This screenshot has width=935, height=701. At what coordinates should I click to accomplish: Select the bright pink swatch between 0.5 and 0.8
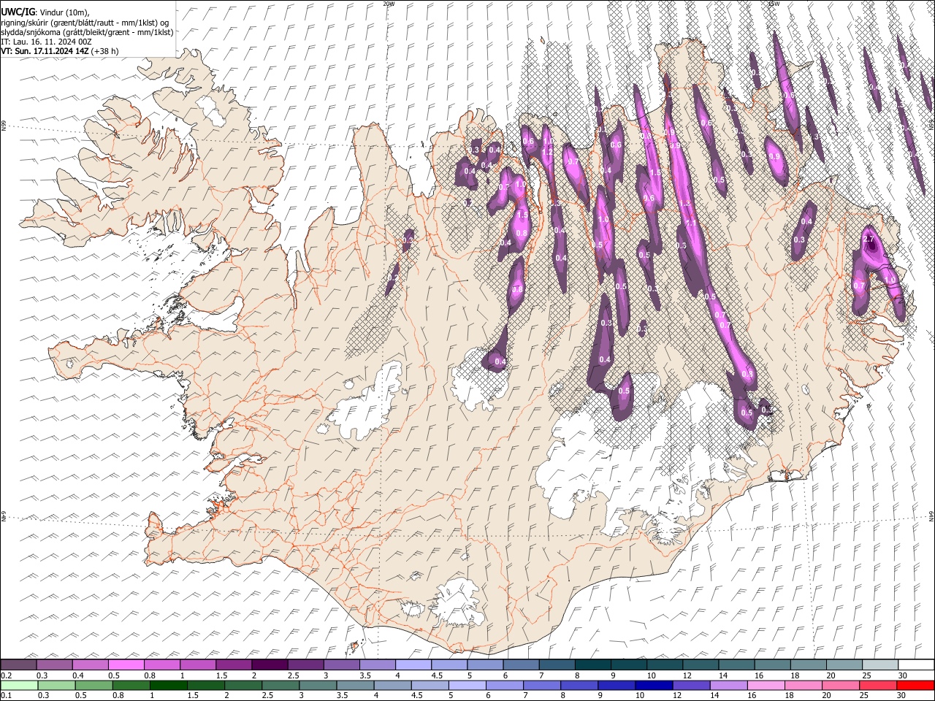[x=126, y=664]
